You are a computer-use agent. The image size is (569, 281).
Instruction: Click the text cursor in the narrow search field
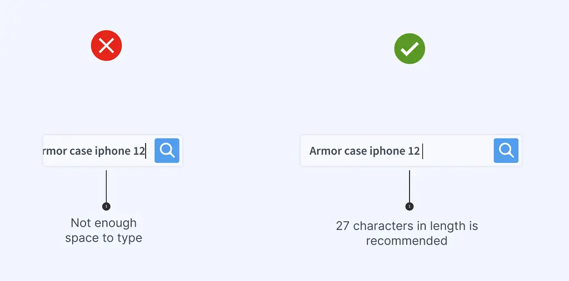[146, 151]
